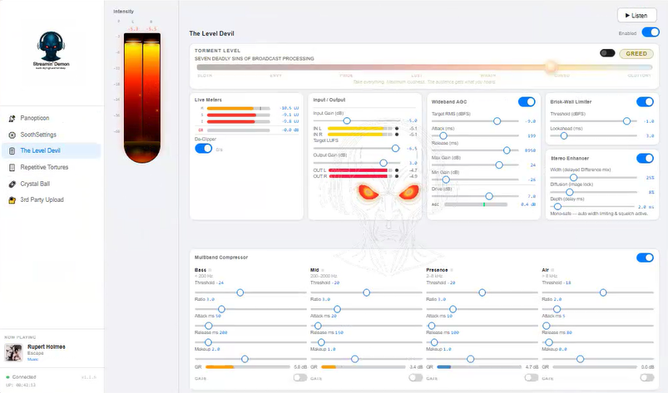The height and width of the screenshot is (393, 668).
Task: Click the Live Meters GR bar
Action: pyautogui.click(x=238, y=130)
